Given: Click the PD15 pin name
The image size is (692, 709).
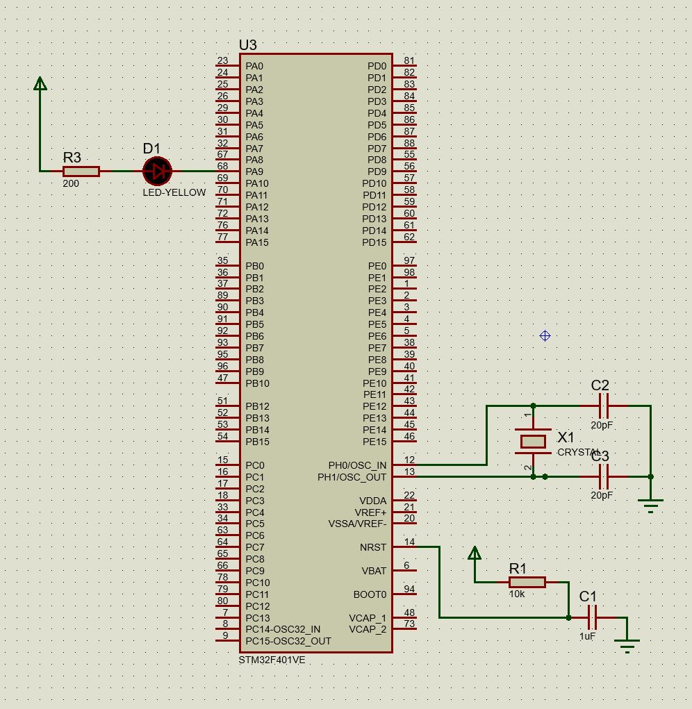Looking at the screenshot, I should (x=374, y=242).
